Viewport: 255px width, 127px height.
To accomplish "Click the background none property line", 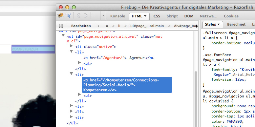I will [x=233, y=106].
